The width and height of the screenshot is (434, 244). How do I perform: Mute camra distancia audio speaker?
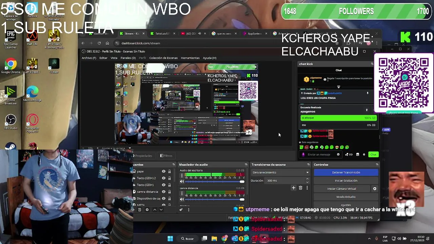(x=182, y=200)
